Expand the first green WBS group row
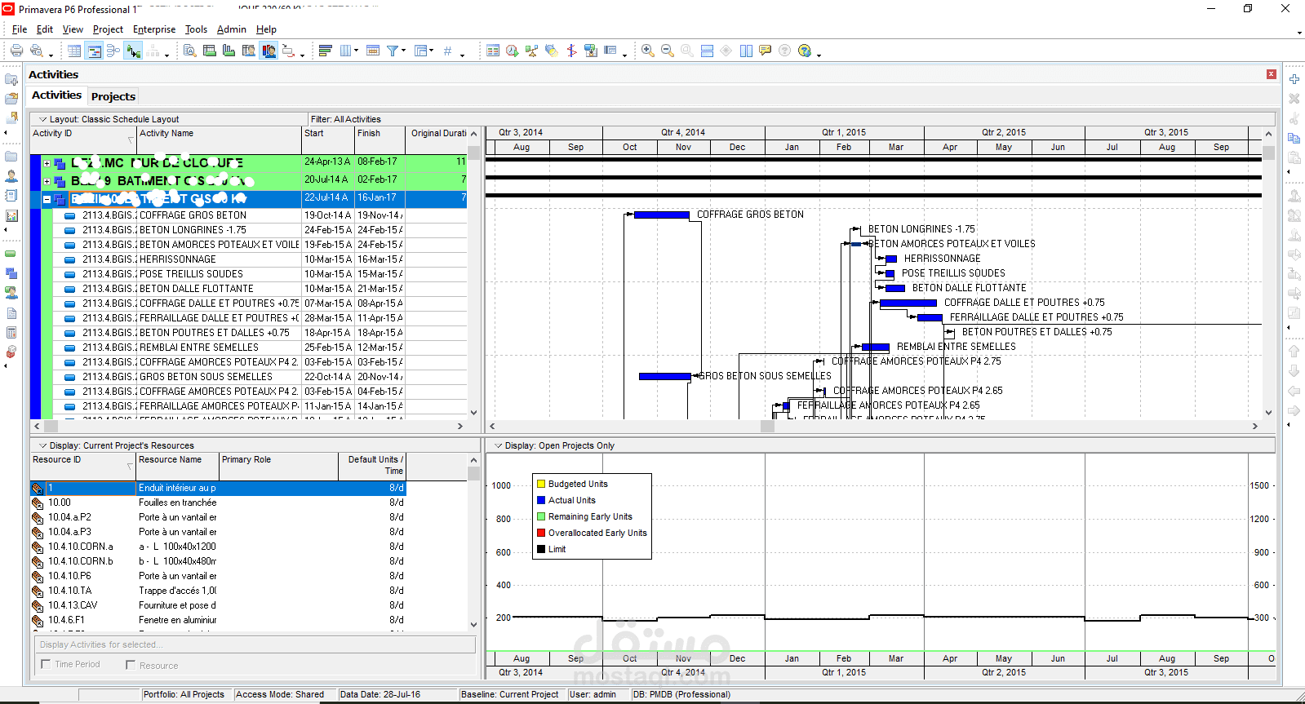 click(x=47, y=163)
